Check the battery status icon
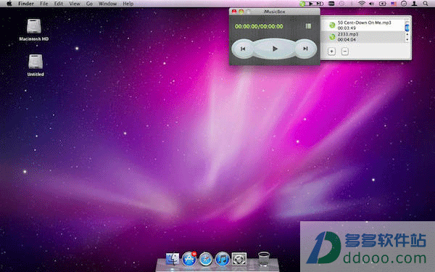The image size is (435, 272). [x=383, y=4]
